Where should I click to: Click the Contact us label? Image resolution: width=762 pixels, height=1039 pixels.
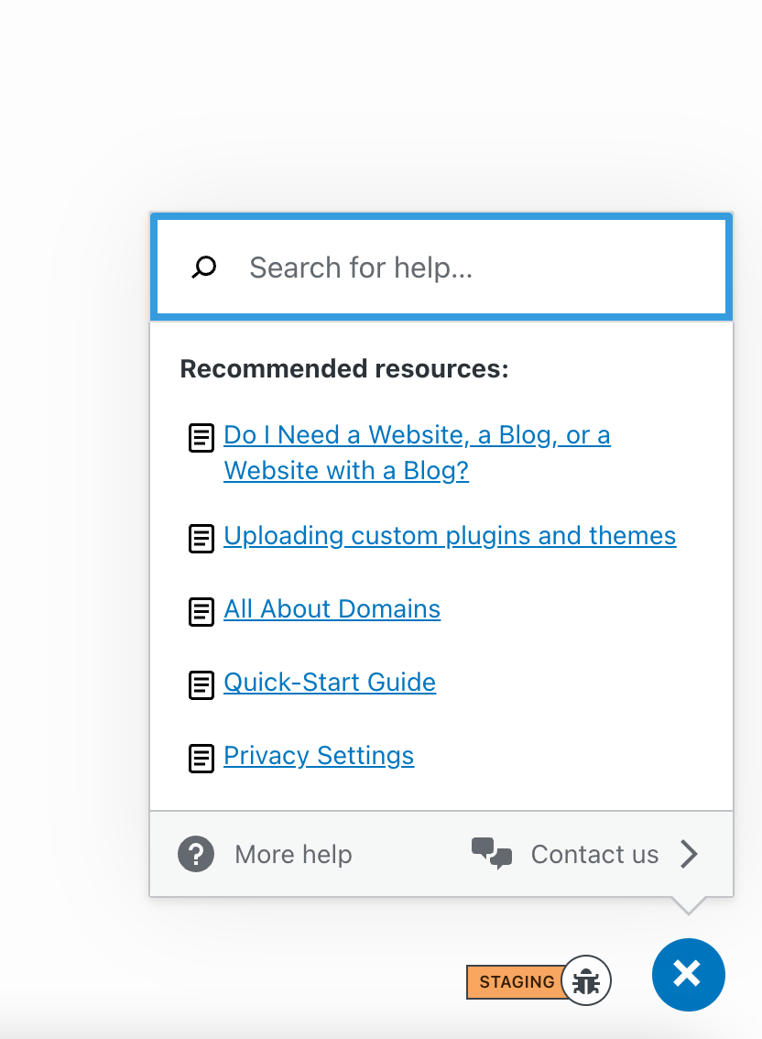coord(594,855)
